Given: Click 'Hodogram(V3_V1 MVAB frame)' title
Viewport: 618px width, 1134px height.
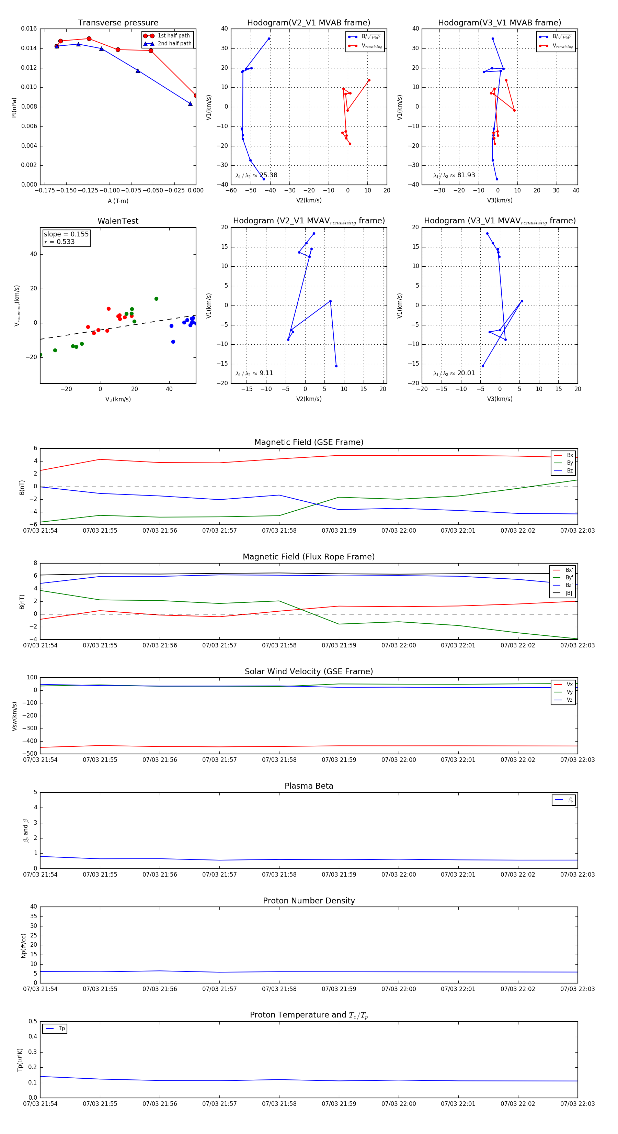Looking at the screenshot, I should click(500, 23).
